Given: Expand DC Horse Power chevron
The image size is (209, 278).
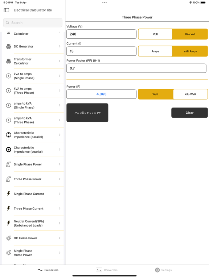Looking at the screenshot, I should click(x=60, y=238).
